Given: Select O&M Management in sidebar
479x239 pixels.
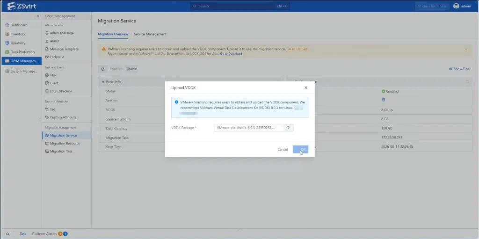Looking at the screenshot, I should pos(22,61).
